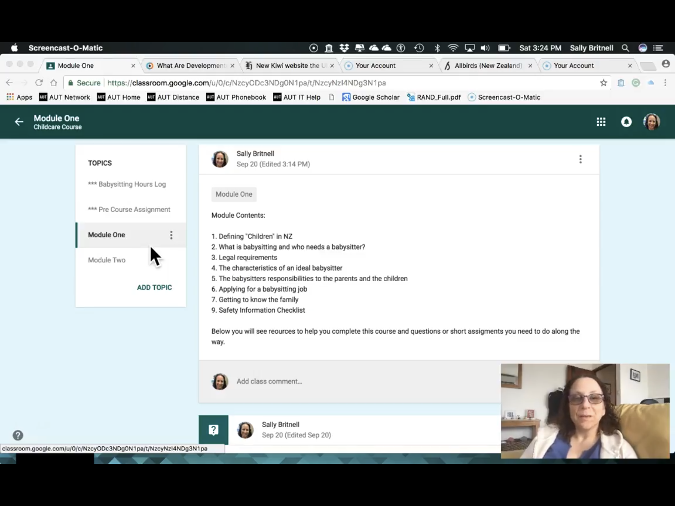Click the Add class comment field
The image size is (675, 506).
pos(269,381)
